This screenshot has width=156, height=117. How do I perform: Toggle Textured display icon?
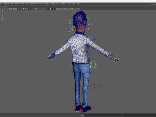(x=16, y=9)
